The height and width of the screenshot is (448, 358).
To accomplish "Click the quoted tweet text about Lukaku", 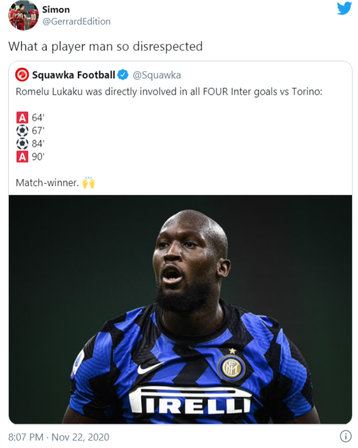I will pos(169,92).
